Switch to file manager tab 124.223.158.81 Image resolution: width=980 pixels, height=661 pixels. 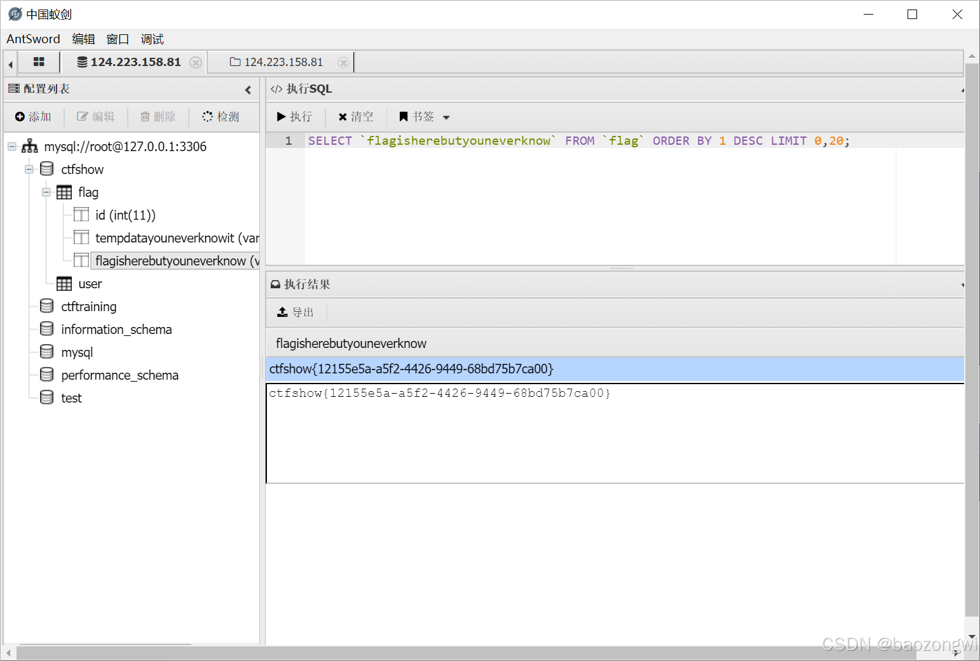tap(276, 62)
